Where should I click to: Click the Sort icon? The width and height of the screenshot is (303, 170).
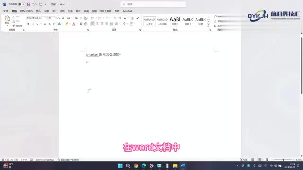tap(133, 18)
